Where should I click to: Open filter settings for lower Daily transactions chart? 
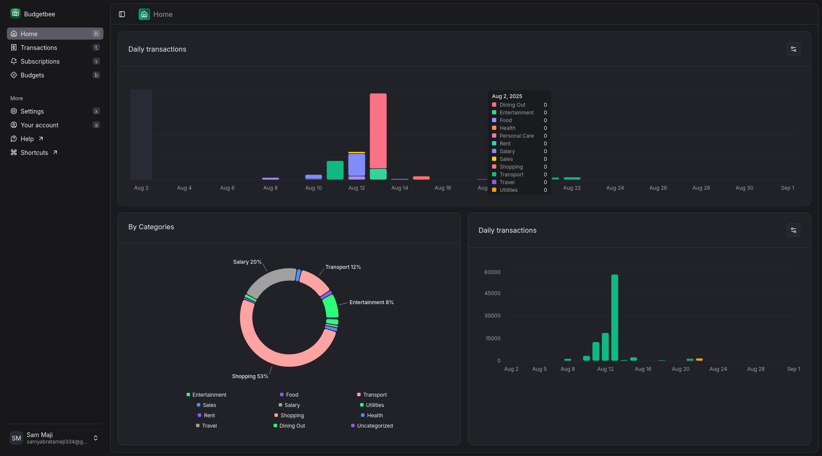coord(793,230)
